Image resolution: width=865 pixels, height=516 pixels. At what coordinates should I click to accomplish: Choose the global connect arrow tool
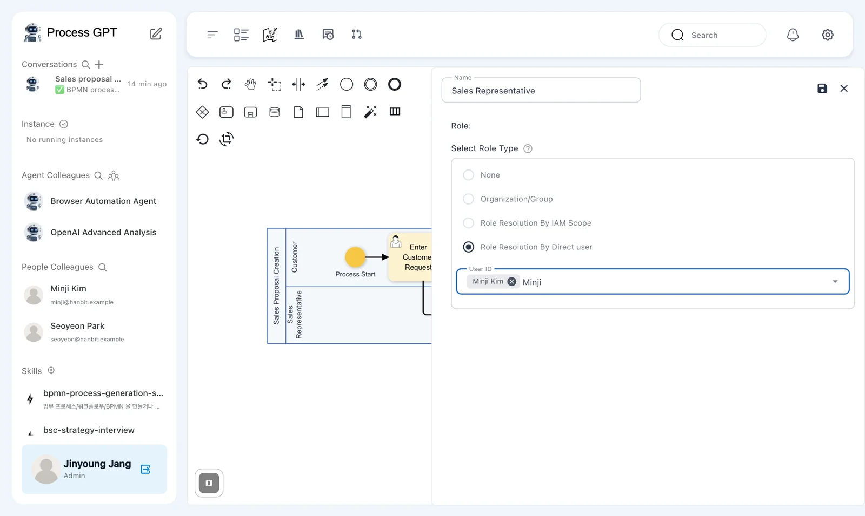pyautogui.click(x=323, y=84)
